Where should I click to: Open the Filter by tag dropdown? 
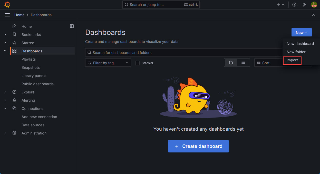108,62
